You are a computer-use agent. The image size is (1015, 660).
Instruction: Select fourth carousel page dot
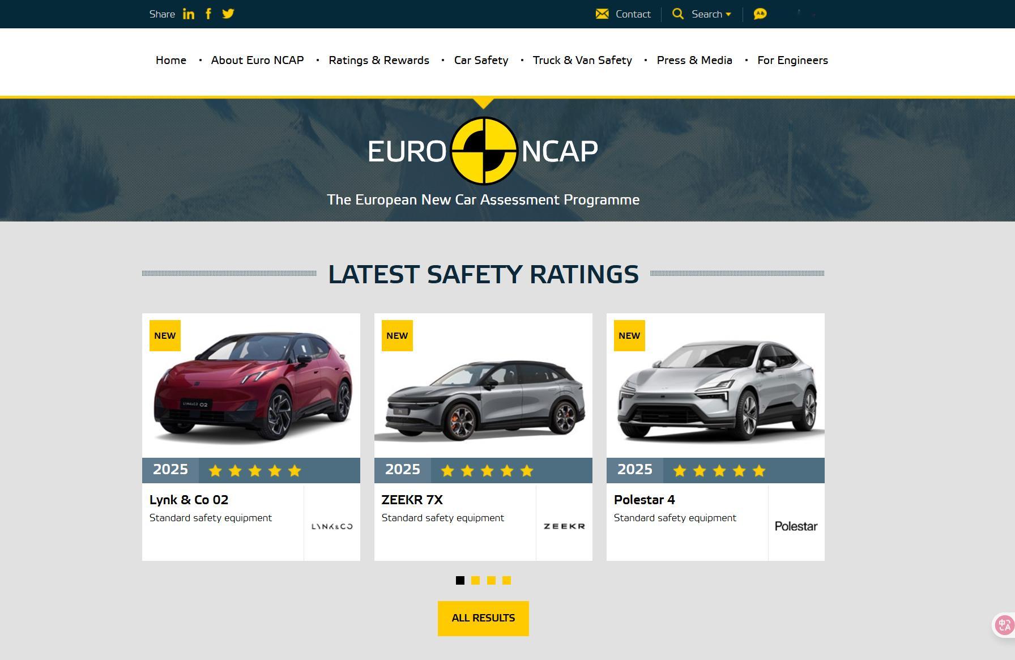[x=506, y=580]
